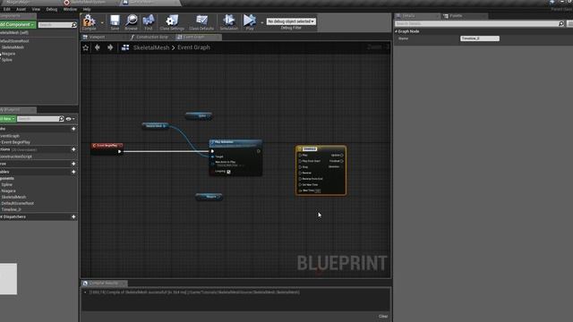
Task: Select ConstructionScript in Functions list
Action: tap(16, 157)
